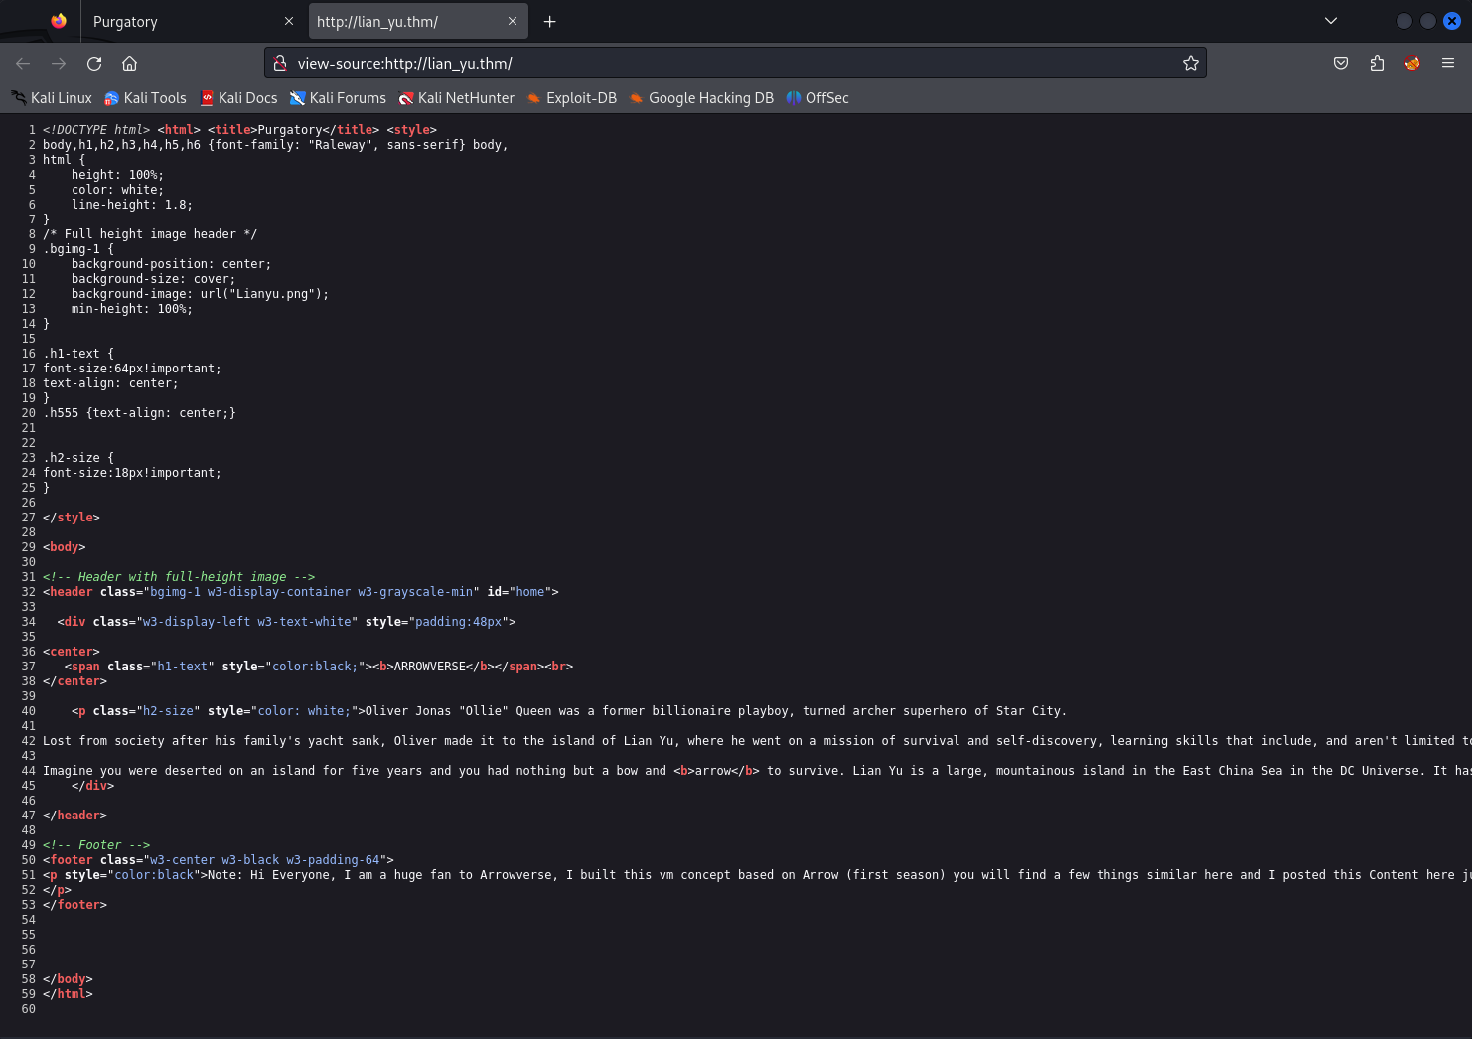This screenshot has width=1472, height=1039.
Task: Expand the list all tabs dropdown
Action: pyautogui.click(x=1330, y=22)
